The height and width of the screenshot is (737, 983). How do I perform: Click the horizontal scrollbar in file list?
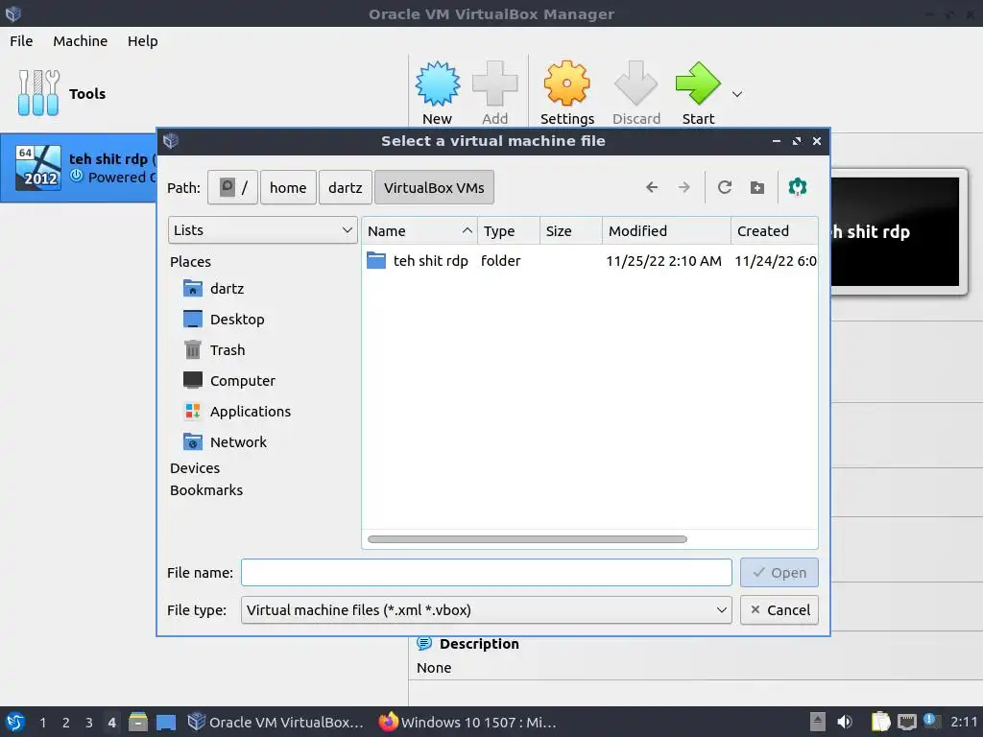pyautogui.click(x=527, y=539)
